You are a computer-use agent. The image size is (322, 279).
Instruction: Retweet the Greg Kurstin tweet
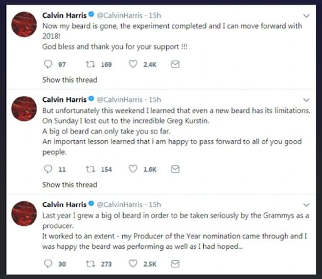tap(89, 169)
